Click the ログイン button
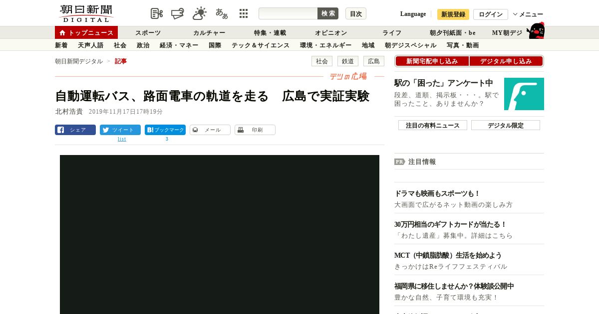 click(491, 14)
